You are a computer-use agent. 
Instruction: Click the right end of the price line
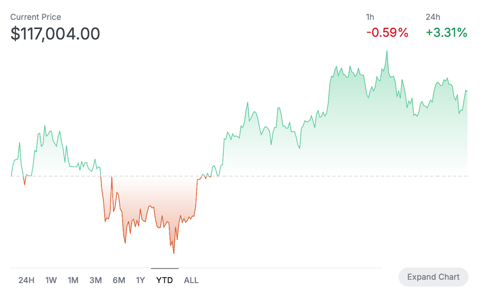(466, 90)
